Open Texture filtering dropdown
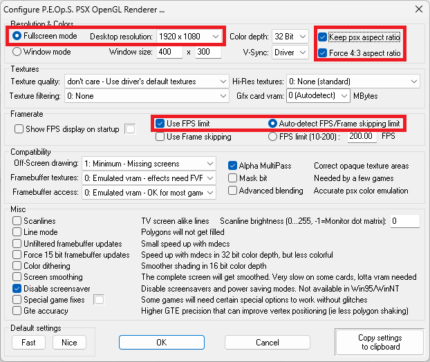This screenshot has height=362, width=430. (x=147, y=96)
